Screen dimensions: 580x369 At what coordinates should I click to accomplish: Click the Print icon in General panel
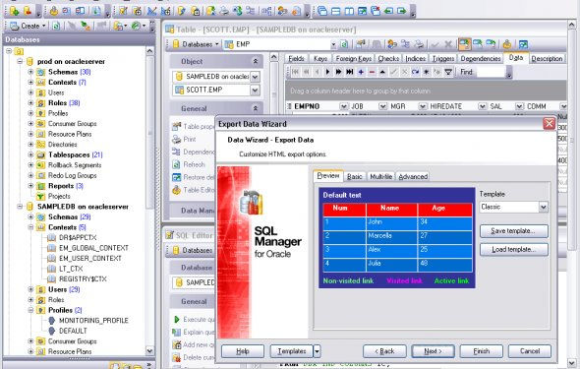pyautogui.click(x=176, y=140)
